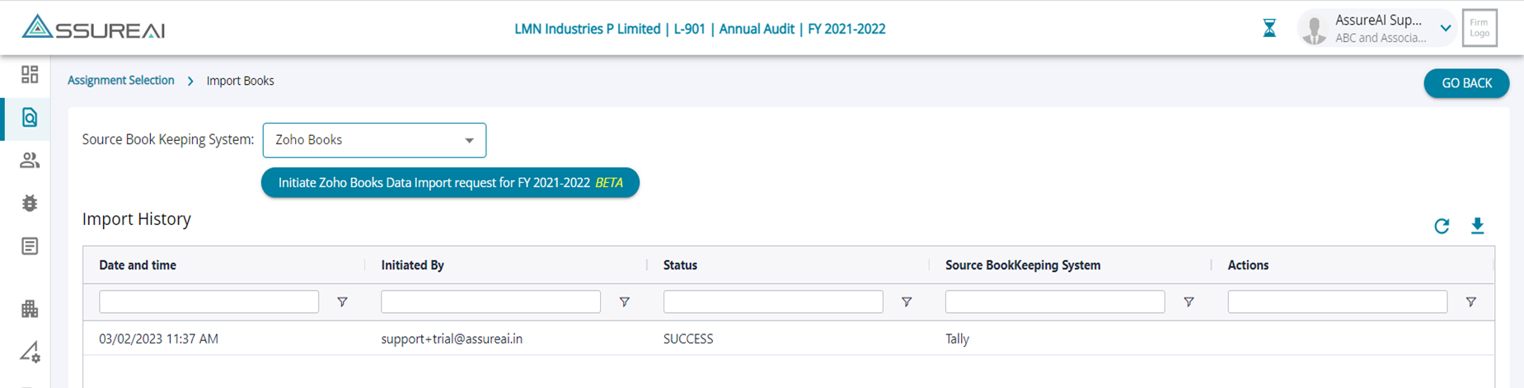This screenshot has width=1524, height=388.
Task: Click the Source BookKeeping System filter input
Action: (1054, 302)
